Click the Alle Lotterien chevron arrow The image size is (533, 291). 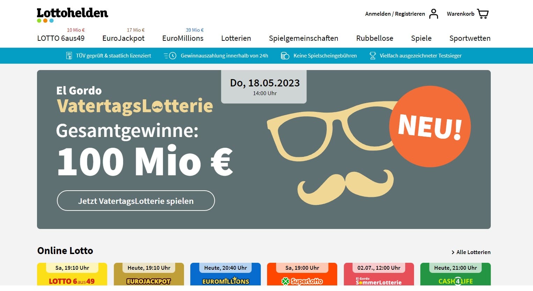(x=453, y=252)
